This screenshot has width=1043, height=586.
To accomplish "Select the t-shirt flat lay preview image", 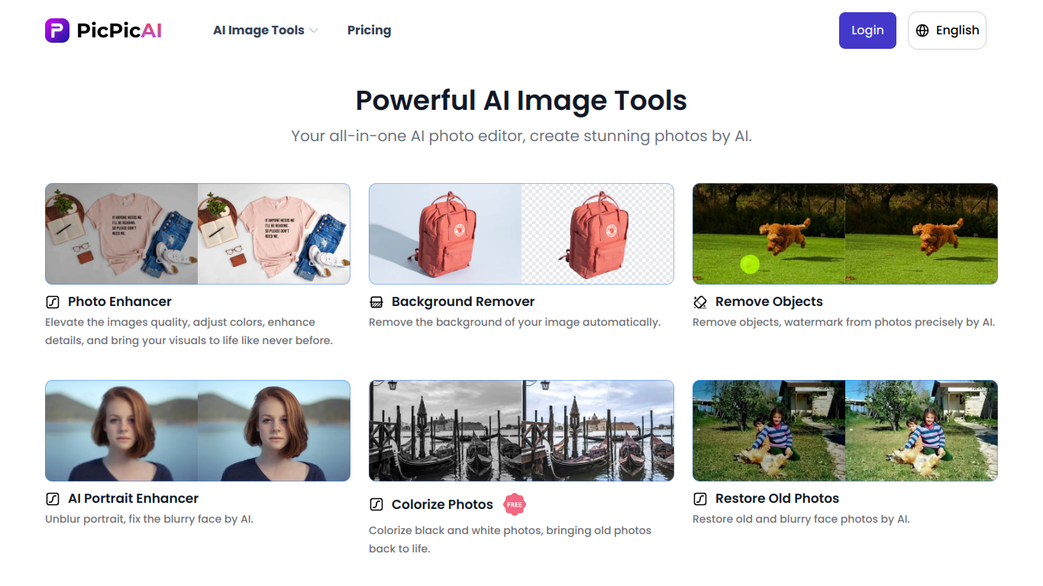I will point(198,233).
